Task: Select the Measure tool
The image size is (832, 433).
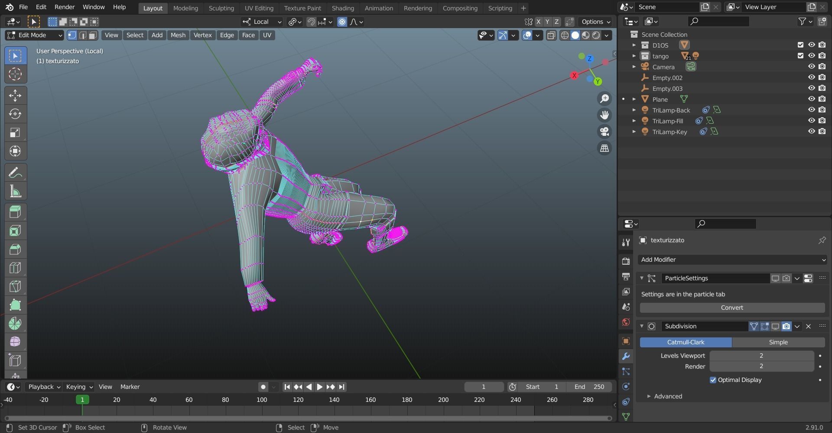Action: [x=15, y=191]
